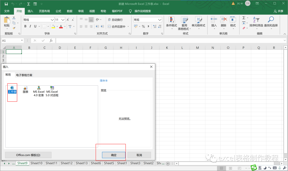288x171 pixels.
Task: Select MS Excel 4.0 宏表 item
Action: click(x=39, y=91)
